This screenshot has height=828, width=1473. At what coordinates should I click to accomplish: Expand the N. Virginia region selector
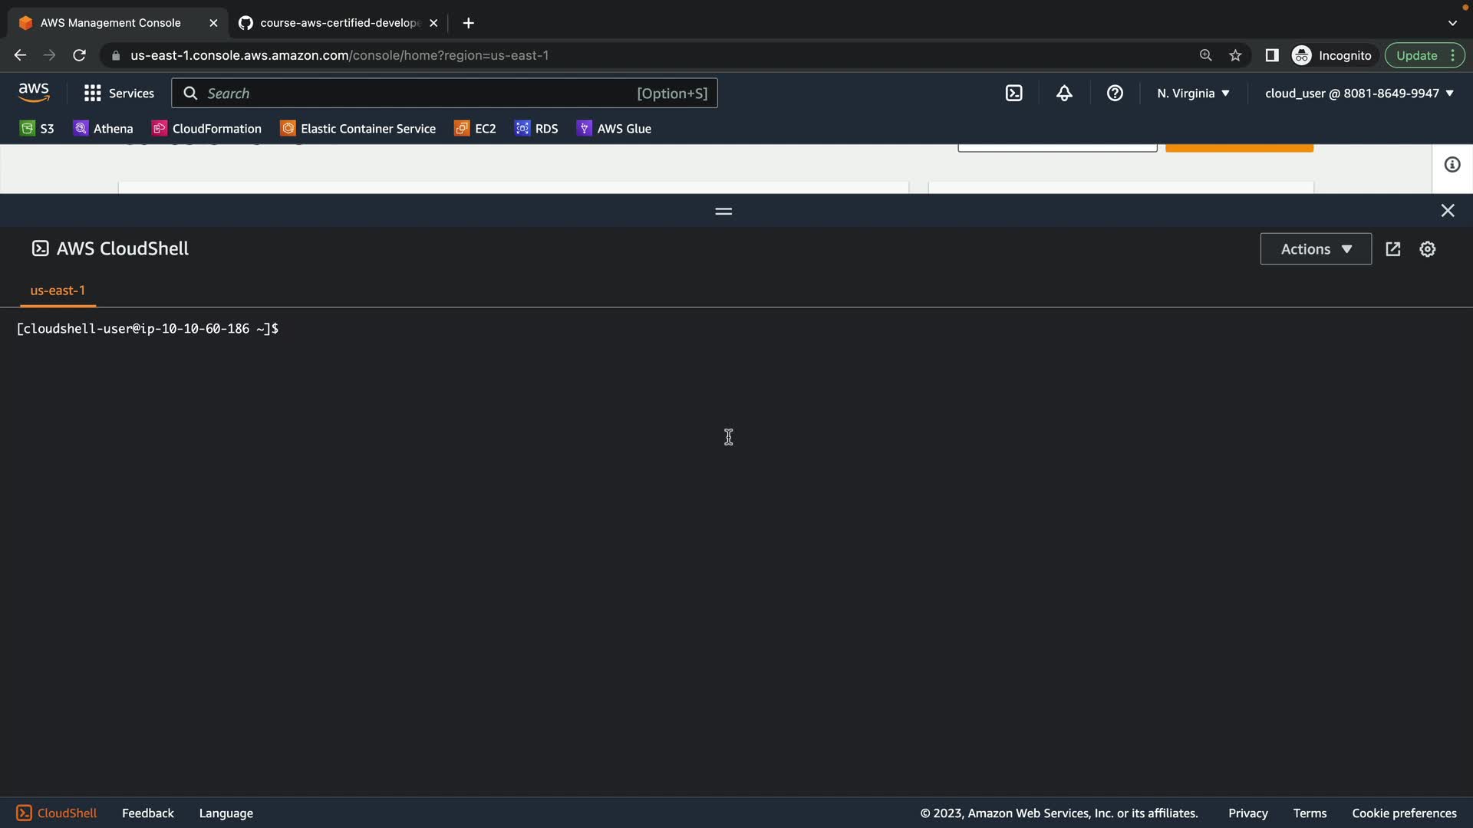coord(1193,94)
